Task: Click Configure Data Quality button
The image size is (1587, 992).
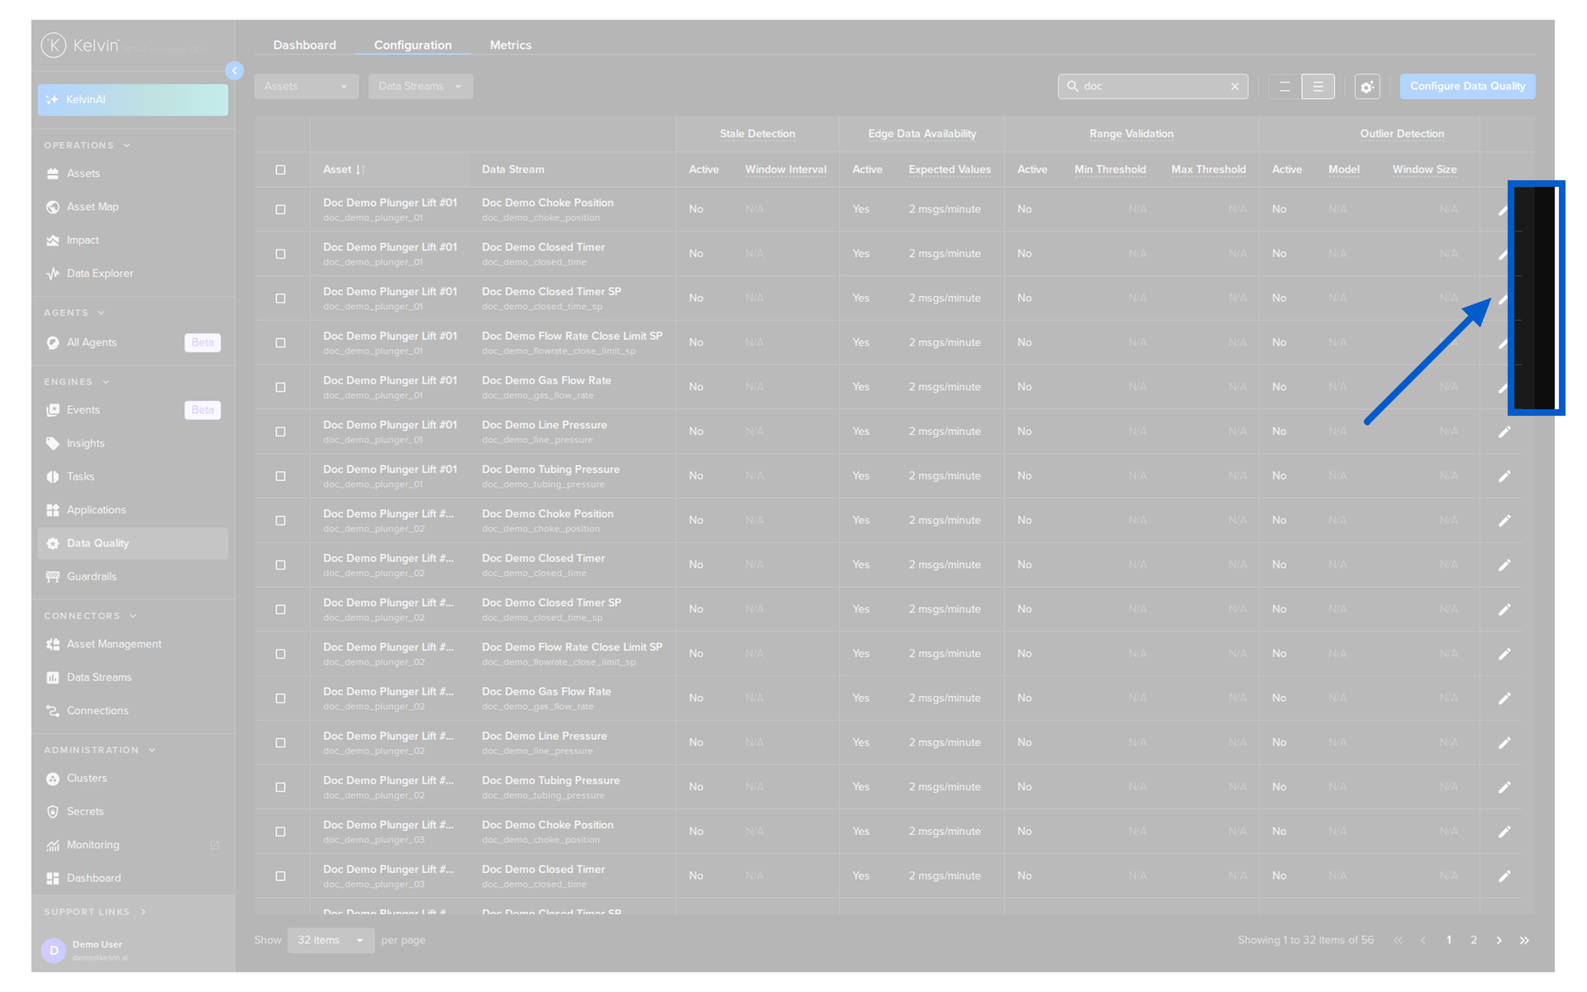Action: [1467, 86]
